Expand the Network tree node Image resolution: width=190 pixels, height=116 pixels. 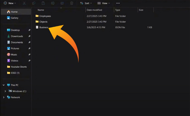(4, 97)
